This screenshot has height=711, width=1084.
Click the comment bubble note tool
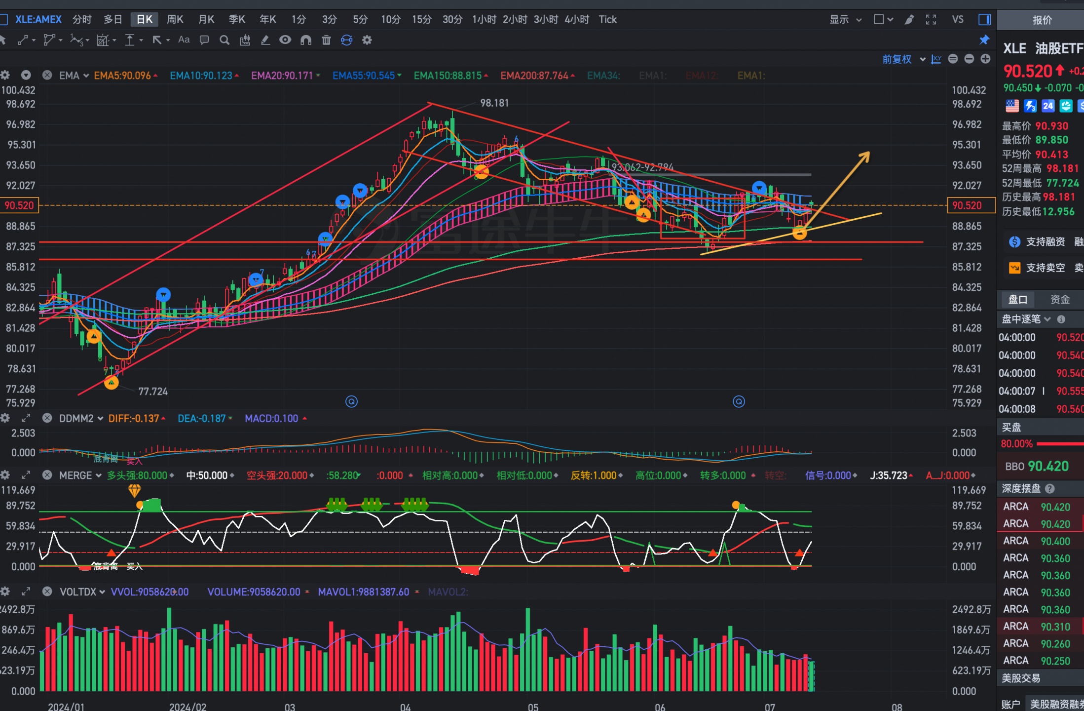(x=204, y=40)
